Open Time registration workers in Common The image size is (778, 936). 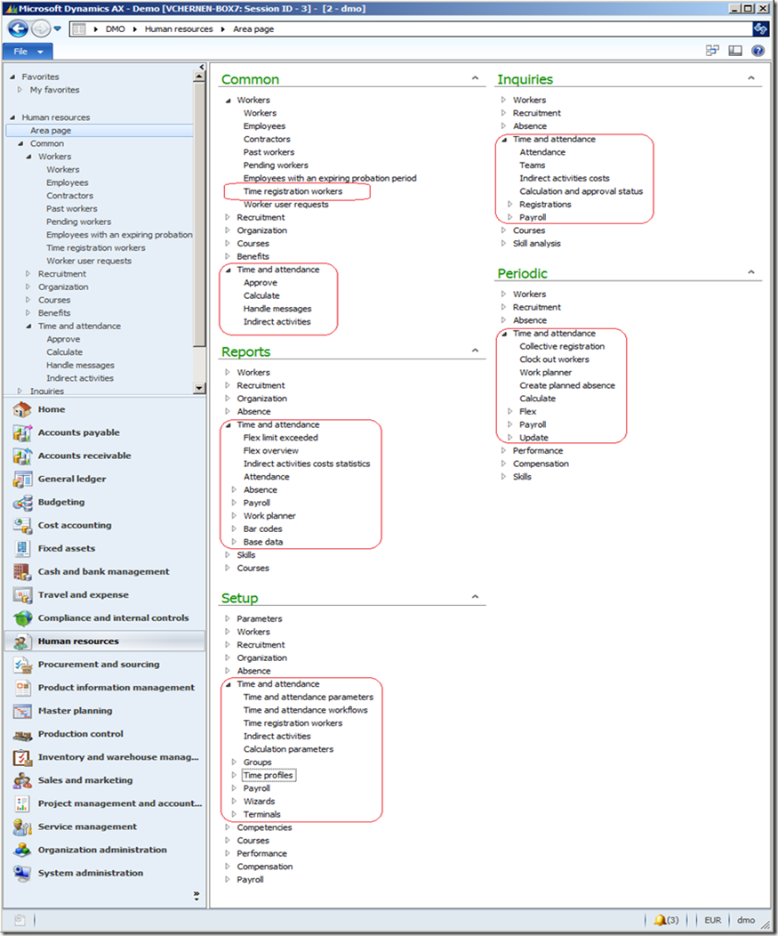click(x=293, y=191)
